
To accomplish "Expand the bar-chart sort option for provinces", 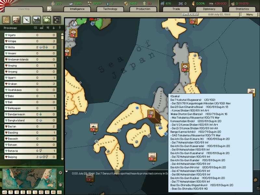I will (42, 28).
